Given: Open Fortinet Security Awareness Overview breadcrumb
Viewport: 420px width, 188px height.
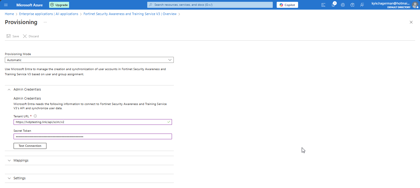Looking at the screenshot, I should tap(130, 14).
